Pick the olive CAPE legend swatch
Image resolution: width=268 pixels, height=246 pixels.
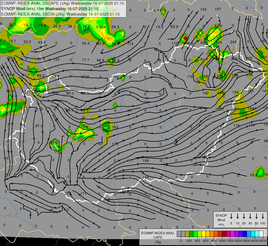187,234
